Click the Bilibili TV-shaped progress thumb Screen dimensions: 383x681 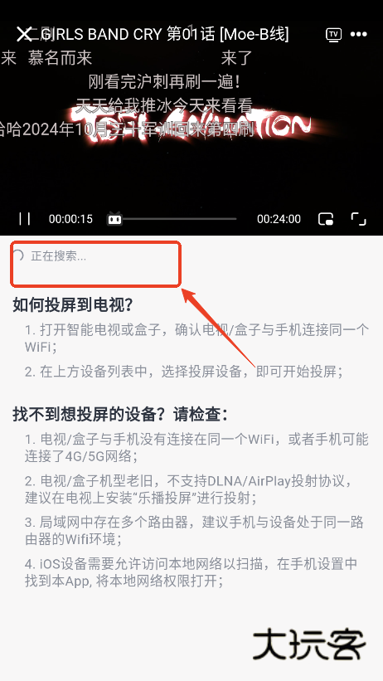pyautogui.click(x=114, y=218)
